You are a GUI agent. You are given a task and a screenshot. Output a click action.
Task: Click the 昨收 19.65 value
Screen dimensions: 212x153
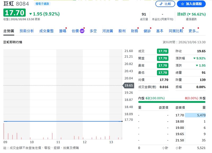pos(201,51)
